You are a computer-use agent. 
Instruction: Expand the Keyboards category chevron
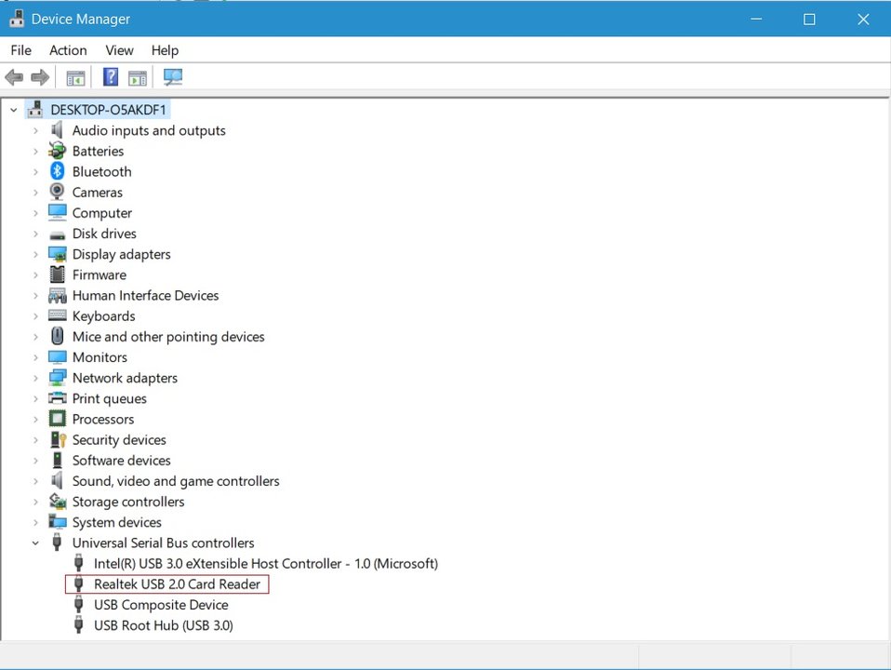click(35, 316)
